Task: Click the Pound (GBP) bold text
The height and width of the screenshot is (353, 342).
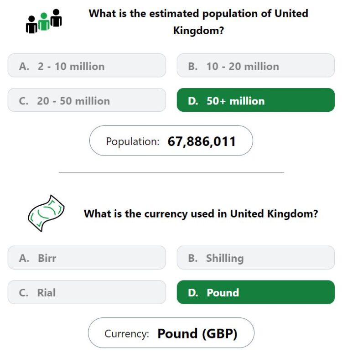Action: tap(197, 334)
